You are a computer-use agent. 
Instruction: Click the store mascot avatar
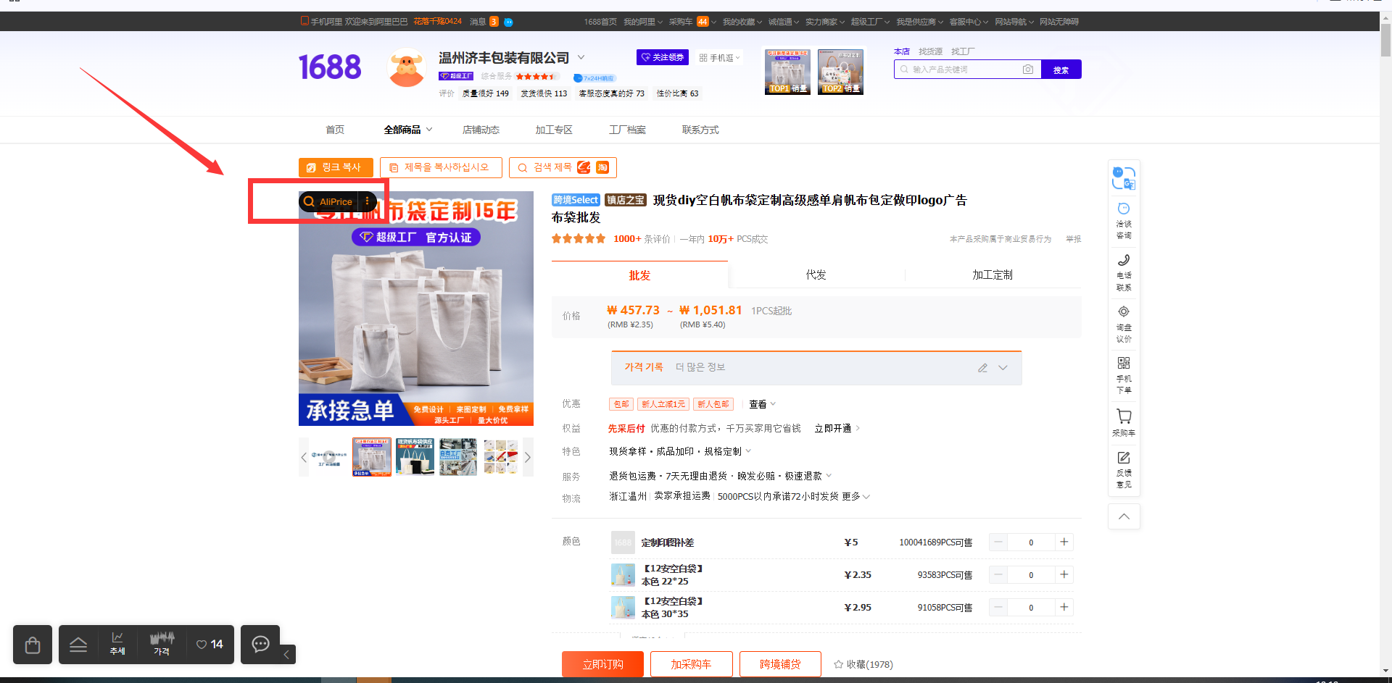pyautogui.click(x=406, y=68)
